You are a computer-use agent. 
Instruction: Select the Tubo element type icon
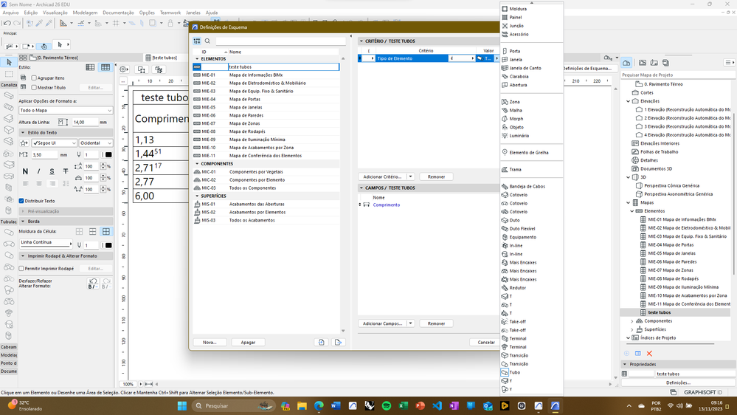click(505, 372)
